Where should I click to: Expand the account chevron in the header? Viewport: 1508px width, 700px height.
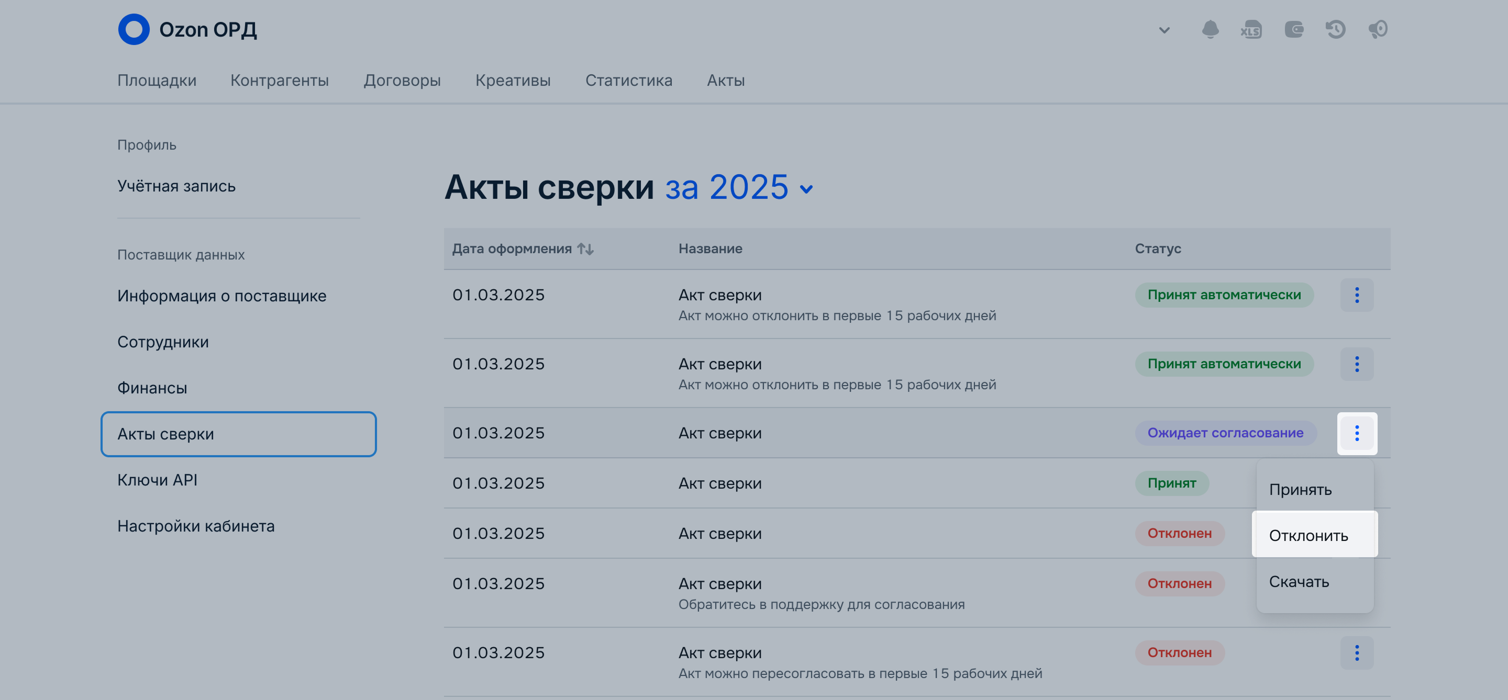coord(1164,30)
